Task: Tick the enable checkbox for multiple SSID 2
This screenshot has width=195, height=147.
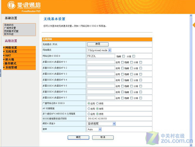Action: pyautogui.click(x=123, y=68)
